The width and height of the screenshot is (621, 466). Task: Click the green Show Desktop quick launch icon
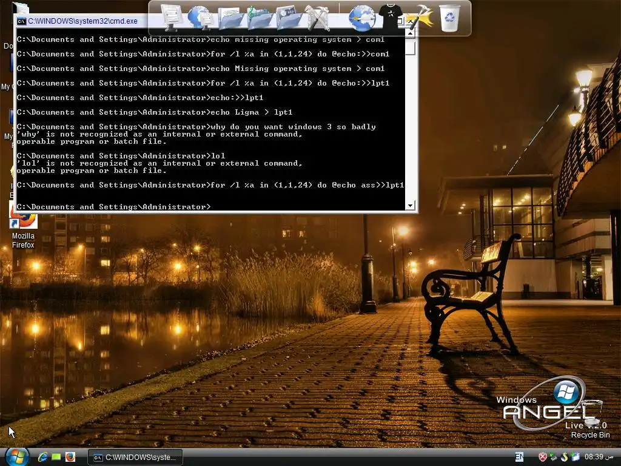tap(56, 457)
